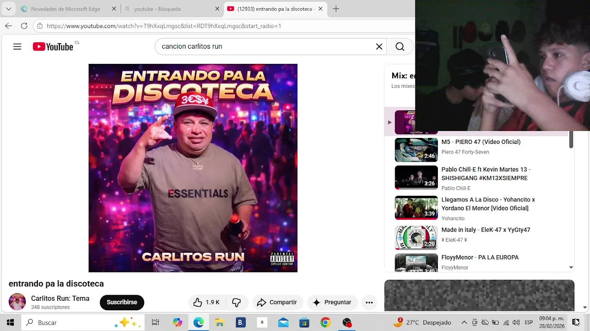Open Amazon app on the taskbar
This screenshot has width=590, height=331.
coord(262,323)
